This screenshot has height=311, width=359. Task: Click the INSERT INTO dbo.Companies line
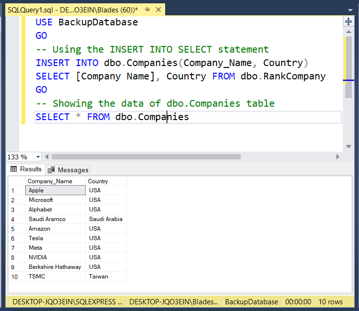[172, 63]
